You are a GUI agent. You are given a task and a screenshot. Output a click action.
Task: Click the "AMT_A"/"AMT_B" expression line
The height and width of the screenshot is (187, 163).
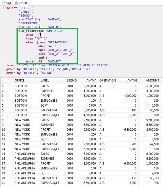click(x=56, y=50)
